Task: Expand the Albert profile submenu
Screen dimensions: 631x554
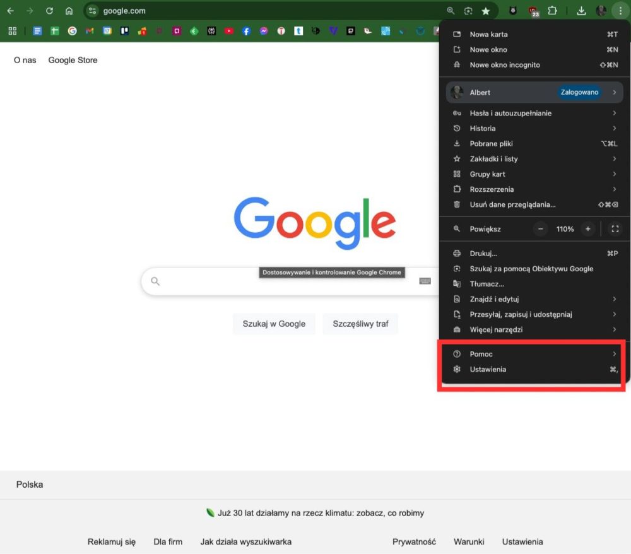Action: [x=534, y=92]
